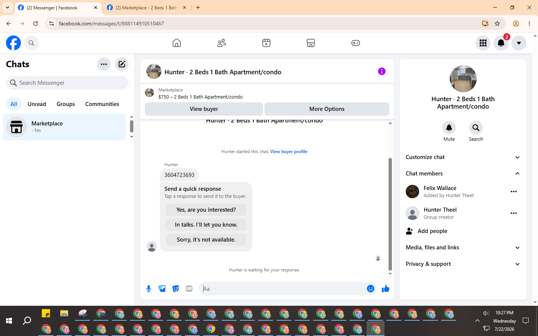538x336 pixels.
Task: Click the conversation scrollbar in the message area
Action: pos(390,214)
